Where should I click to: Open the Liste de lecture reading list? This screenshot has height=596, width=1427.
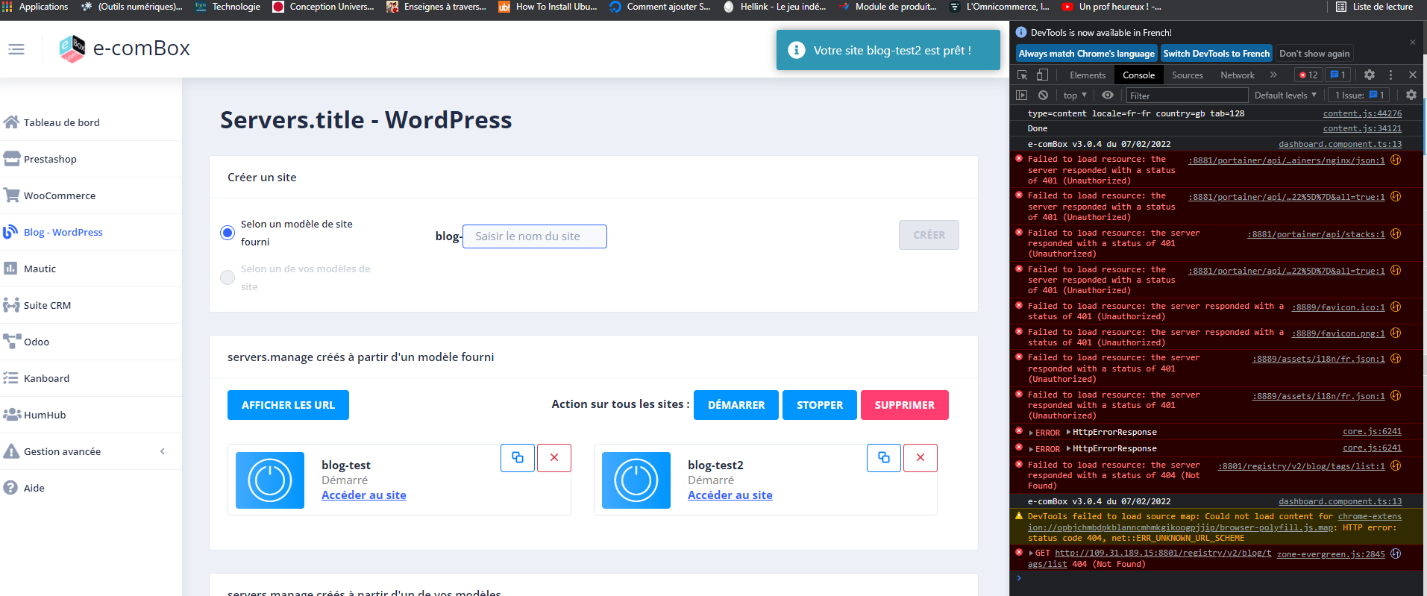1374,7
